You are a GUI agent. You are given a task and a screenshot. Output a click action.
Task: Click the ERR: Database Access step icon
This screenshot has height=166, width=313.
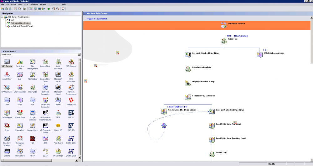coord(259,55)
